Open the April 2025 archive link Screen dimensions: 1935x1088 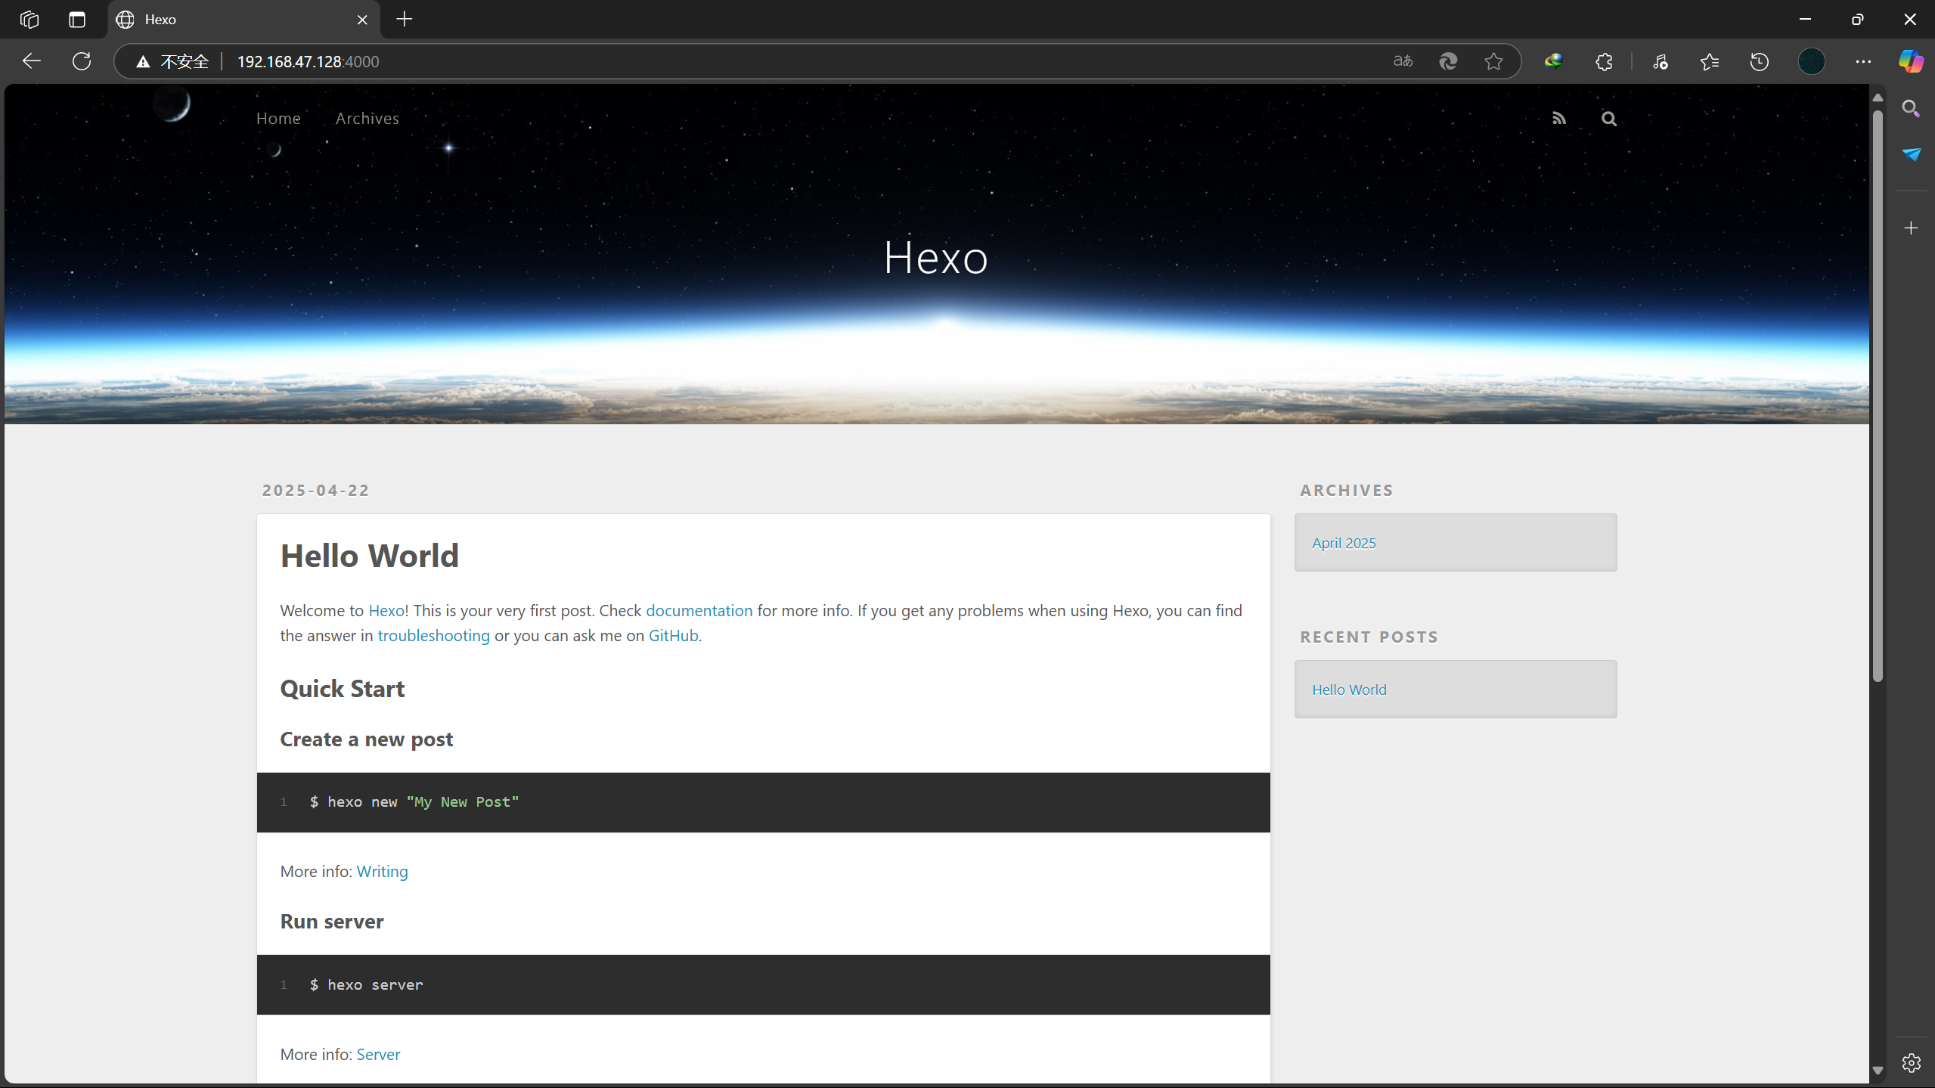[1344, 543]
